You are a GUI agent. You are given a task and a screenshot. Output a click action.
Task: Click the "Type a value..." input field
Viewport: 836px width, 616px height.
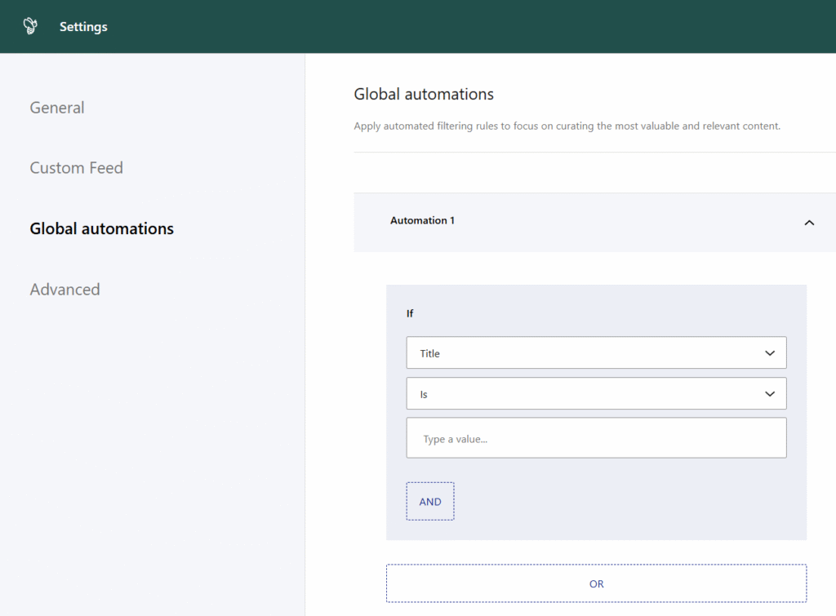pos(596,437)
